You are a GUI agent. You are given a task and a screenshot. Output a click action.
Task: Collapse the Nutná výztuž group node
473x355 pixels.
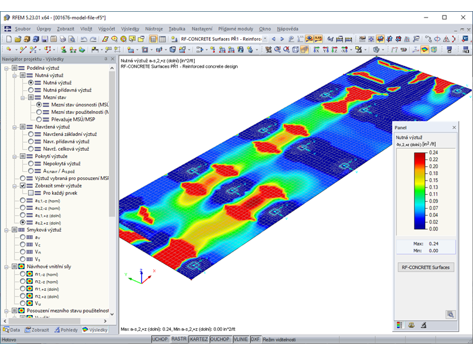14,75
